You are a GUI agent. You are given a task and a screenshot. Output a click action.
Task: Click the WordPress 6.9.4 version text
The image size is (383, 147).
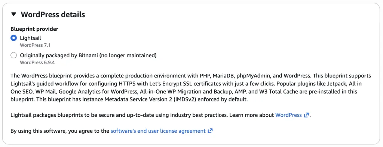pos(37,62)
